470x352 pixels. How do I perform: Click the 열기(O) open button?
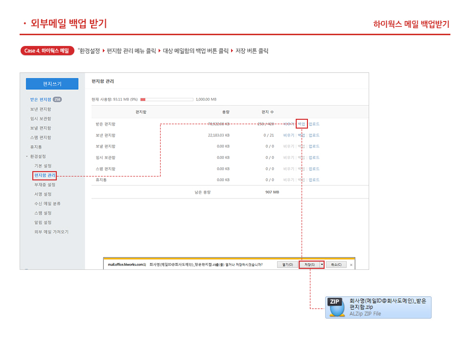[286, 264]
